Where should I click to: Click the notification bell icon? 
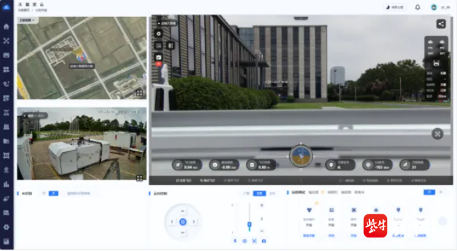(x=418, y=7)
